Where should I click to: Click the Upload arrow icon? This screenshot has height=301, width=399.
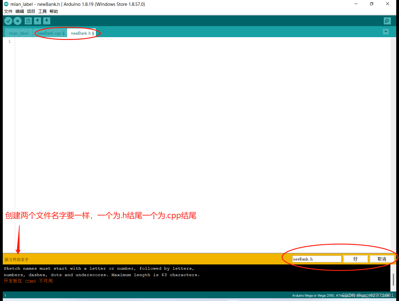click(x=17, y=21)
